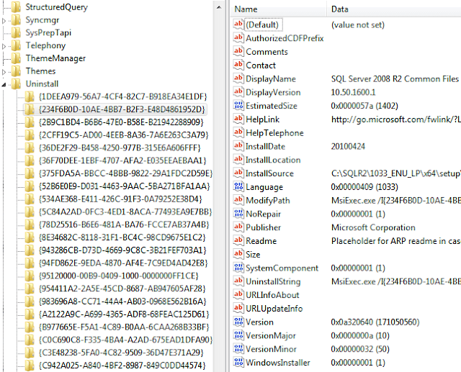Click the binary icon beside WindowsInstaller

[238, 362]
